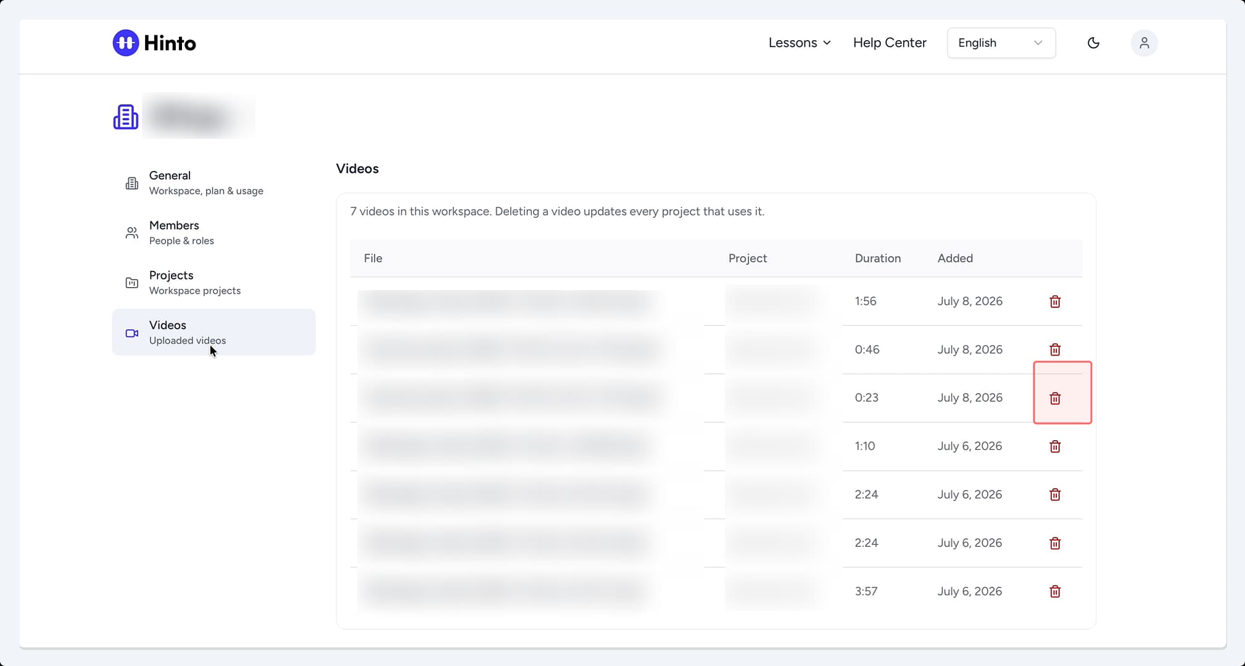
Task: Click the Added column header
Action: pos(955,258)
